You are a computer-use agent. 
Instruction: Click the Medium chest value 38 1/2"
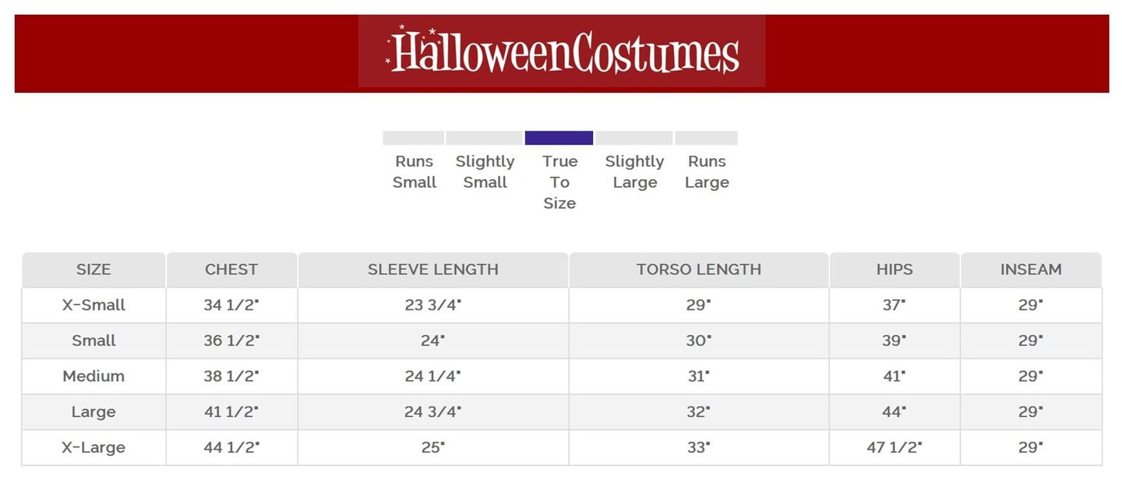click(x=231, y=376)
